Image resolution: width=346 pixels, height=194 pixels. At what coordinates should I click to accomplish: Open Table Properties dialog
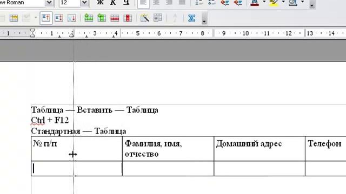[x=157, y=18]
